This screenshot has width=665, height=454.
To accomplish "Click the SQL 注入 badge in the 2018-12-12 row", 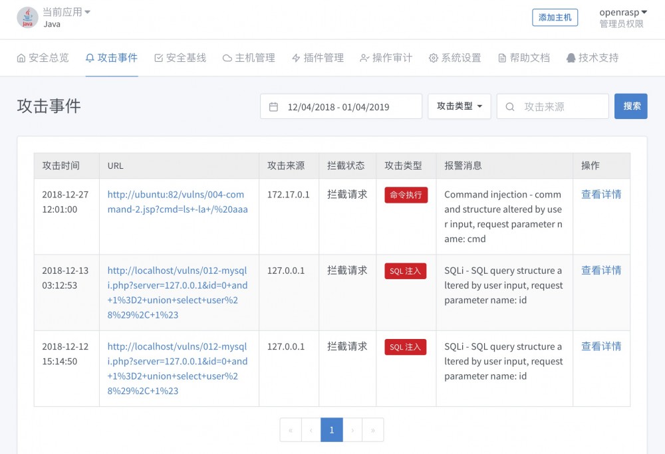I will coord(405,347).
